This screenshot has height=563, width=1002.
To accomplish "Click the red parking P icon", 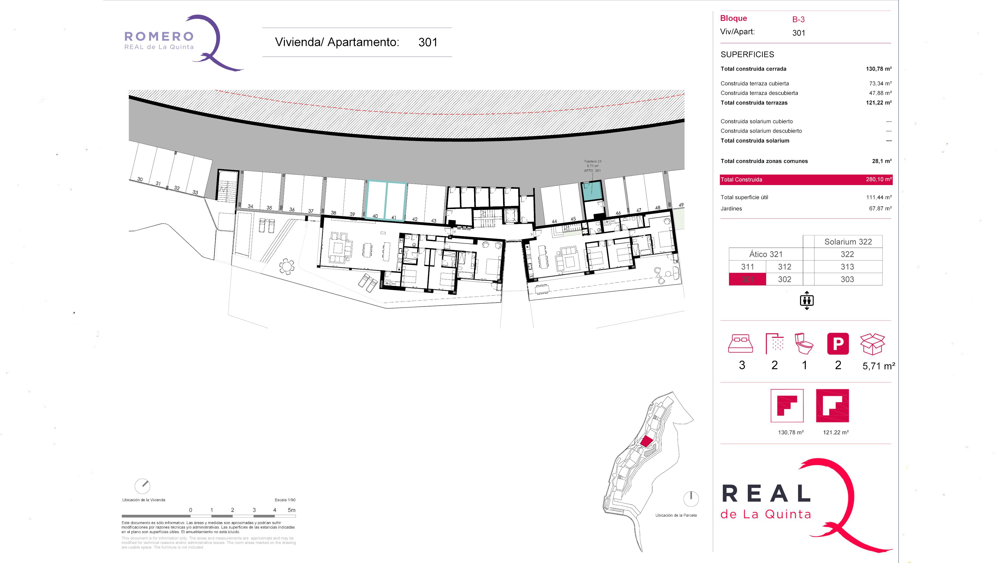I will [x=838, y=344].
